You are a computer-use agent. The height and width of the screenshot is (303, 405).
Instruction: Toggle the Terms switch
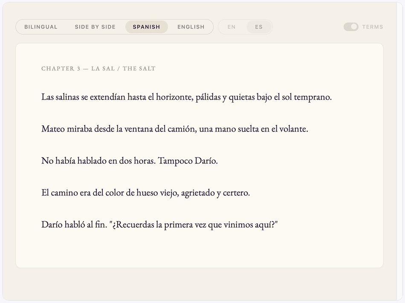pos(351,27)
